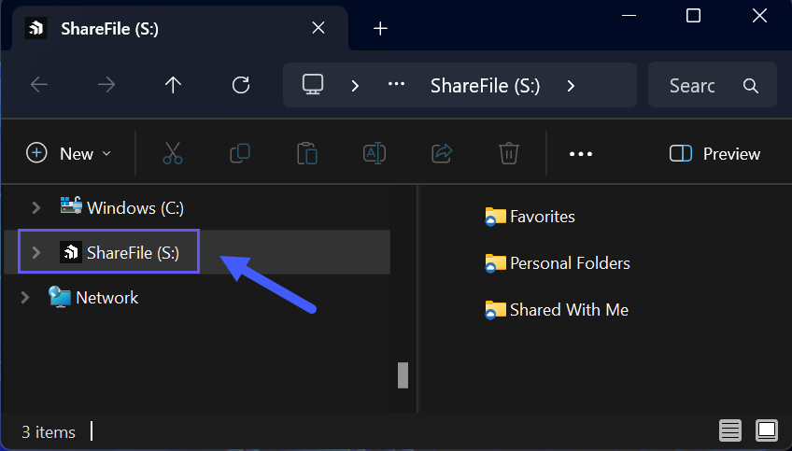Click the navigation pane scrollbar thumb

click(x=403, y=375)
